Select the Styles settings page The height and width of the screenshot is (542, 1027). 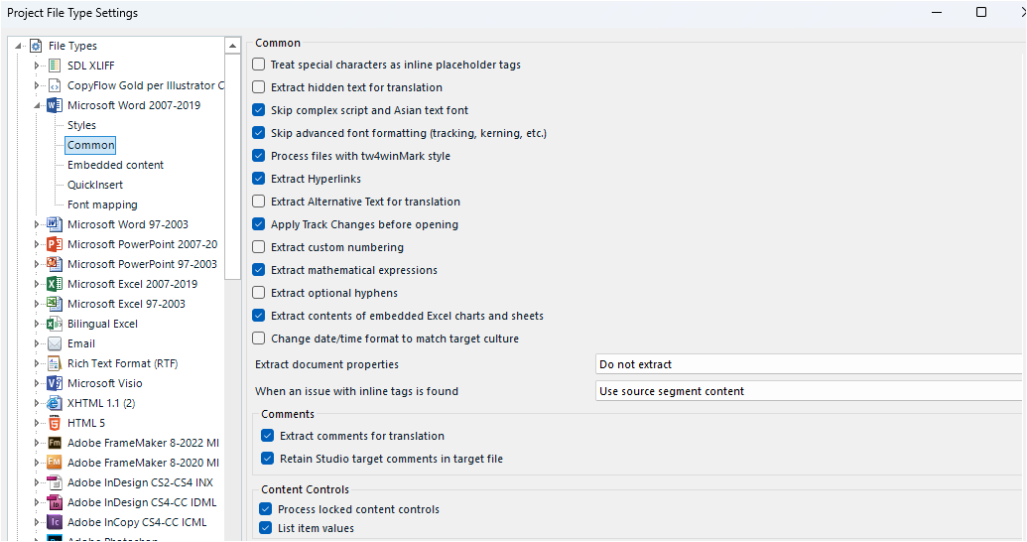click(x=82, y=125)
